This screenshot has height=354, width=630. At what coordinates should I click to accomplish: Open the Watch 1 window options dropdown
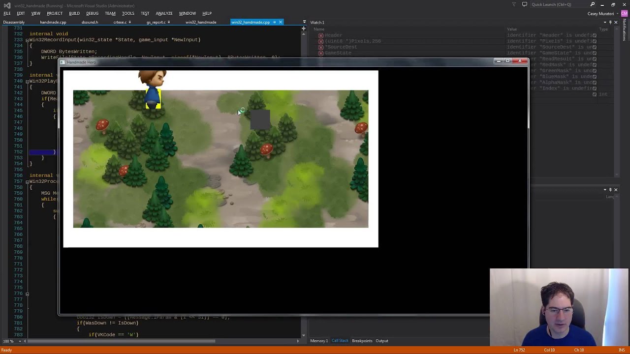click(605, 22)
